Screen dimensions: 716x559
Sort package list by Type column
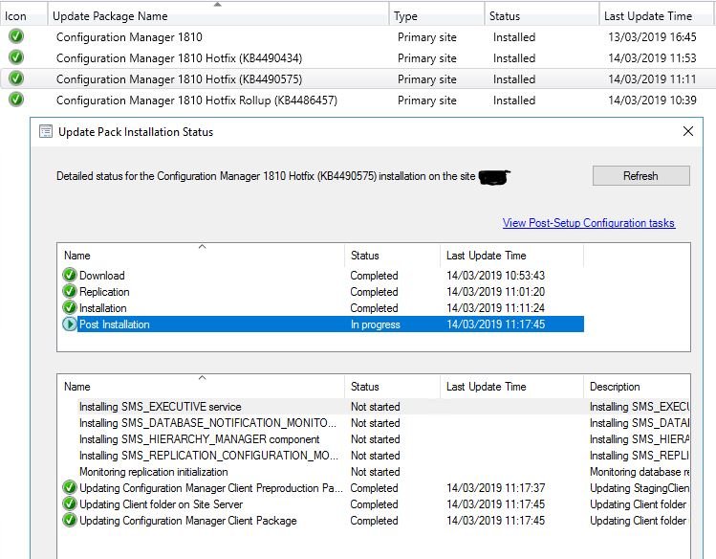[x=437, y=16]
